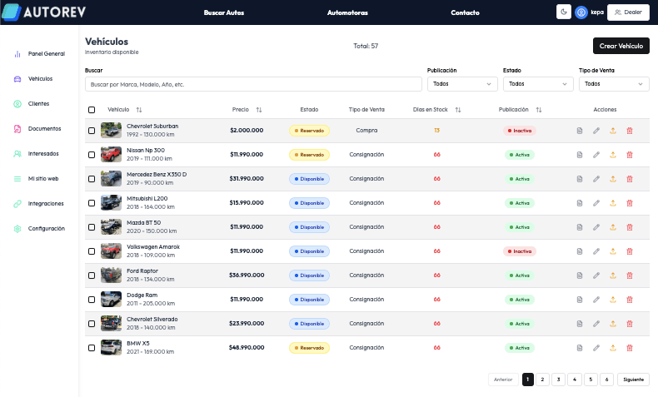Open Integraciones in sidebar

38,204
